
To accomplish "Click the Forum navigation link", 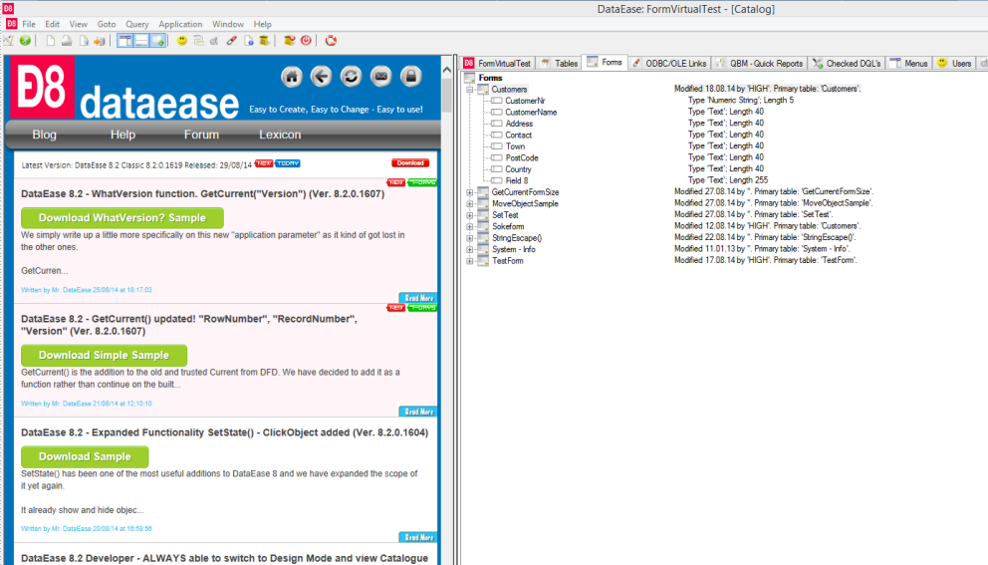I will point(201,135).
